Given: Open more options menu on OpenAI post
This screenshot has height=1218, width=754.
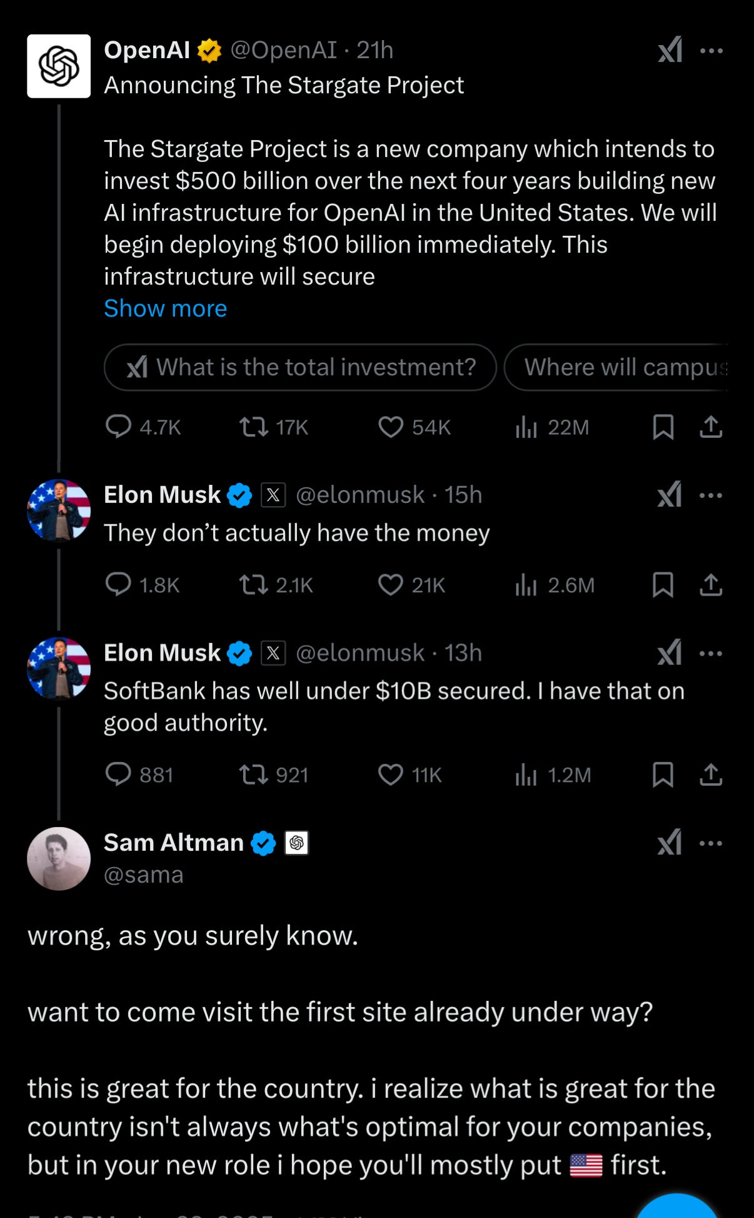Looking at the screenshot, I should (x=711, y=51).
